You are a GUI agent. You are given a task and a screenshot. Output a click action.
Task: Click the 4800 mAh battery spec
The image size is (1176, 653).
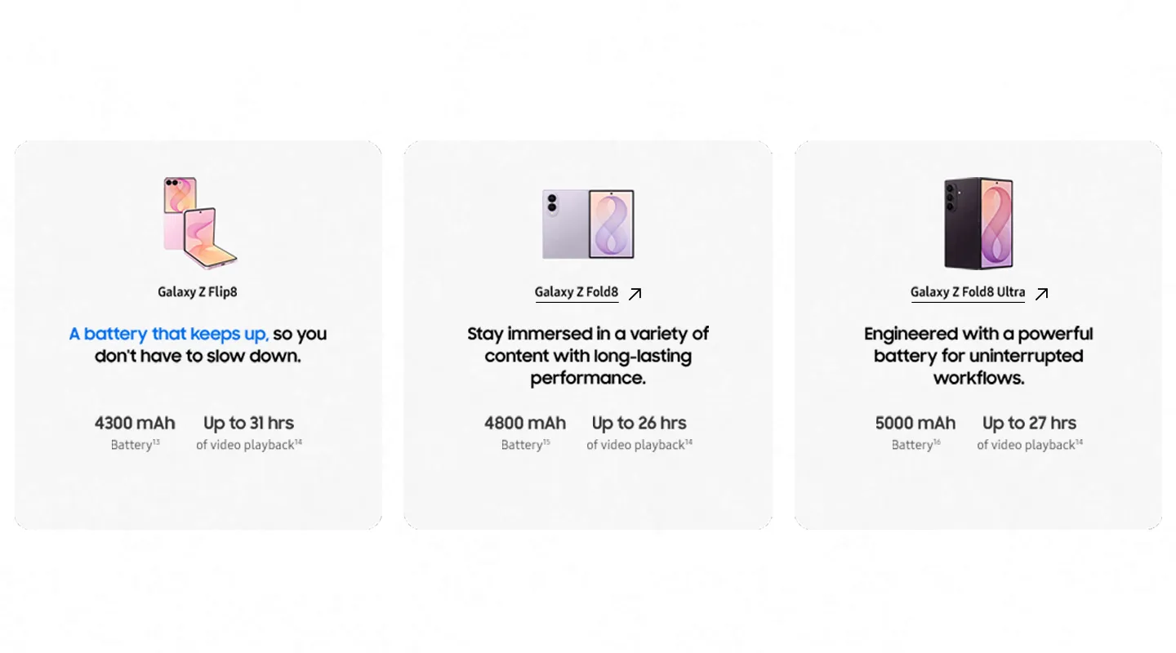coord(525,423)
